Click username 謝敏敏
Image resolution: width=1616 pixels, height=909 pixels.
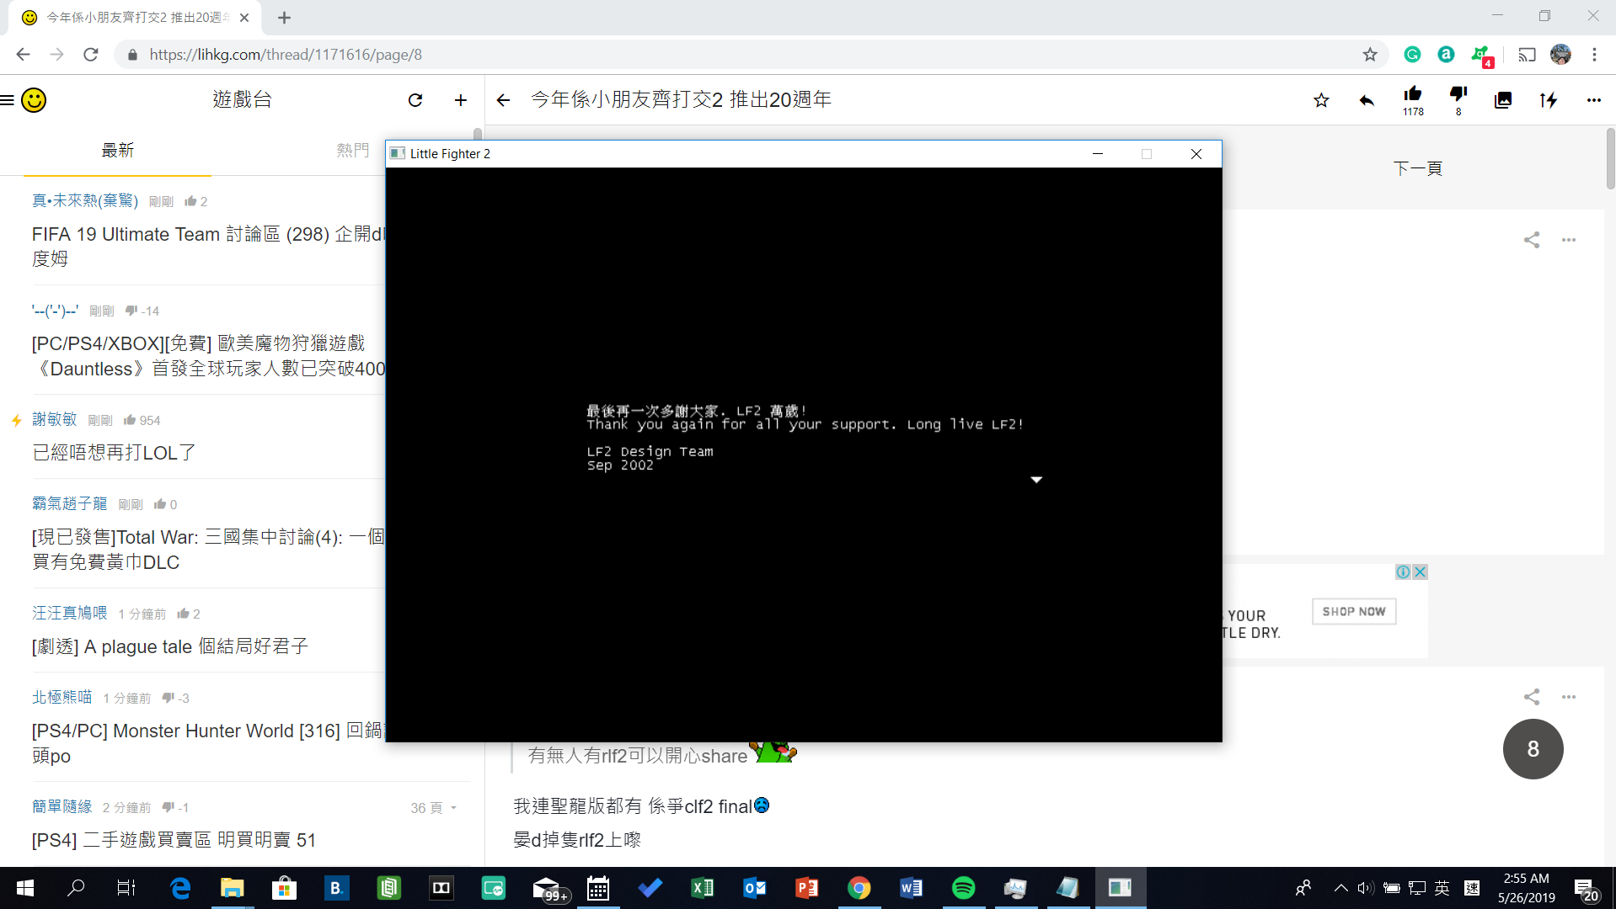point(55,419)
